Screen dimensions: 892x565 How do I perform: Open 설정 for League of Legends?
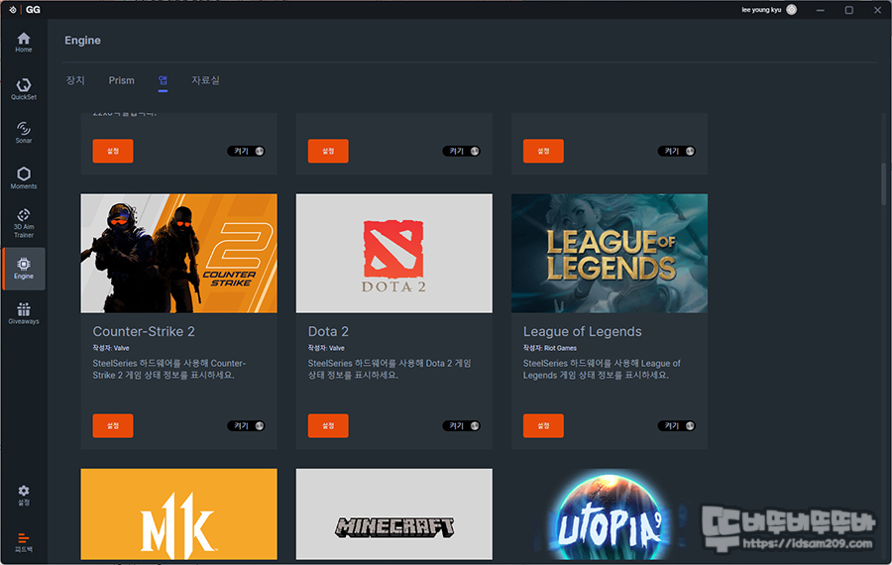(x=543, y=425)
